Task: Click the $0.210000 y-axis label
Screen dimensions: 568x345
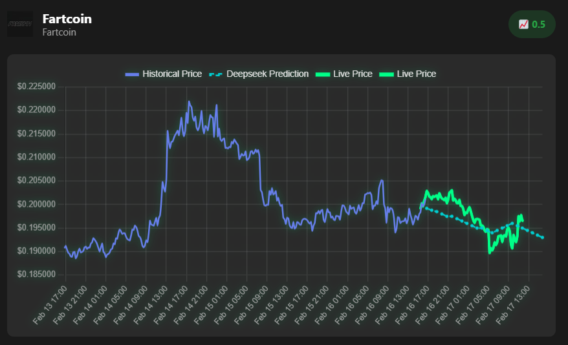Action: (x=37, y=157)
